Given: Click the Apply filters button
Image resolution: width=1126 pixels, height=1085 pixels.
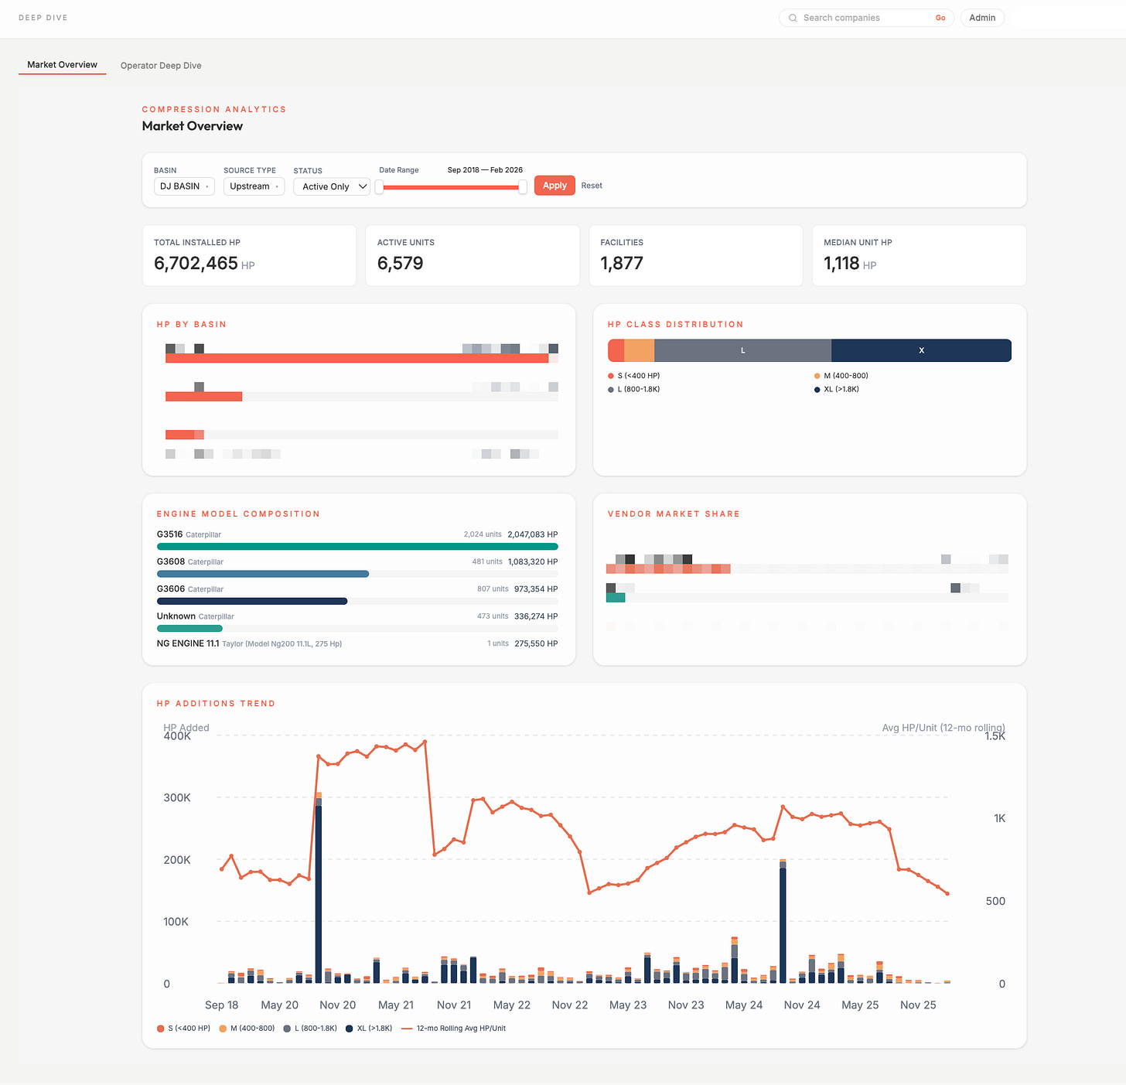Looking at the screenshot, I should [x=554, y=186].
